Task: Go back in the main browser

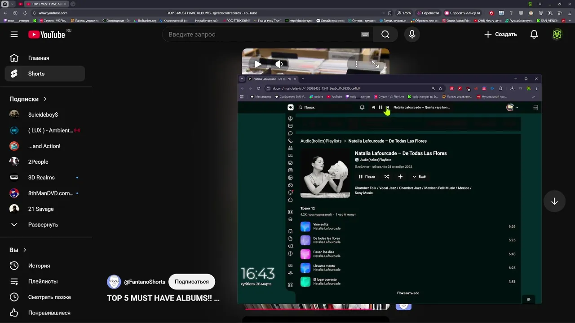Action: (5, 13)
